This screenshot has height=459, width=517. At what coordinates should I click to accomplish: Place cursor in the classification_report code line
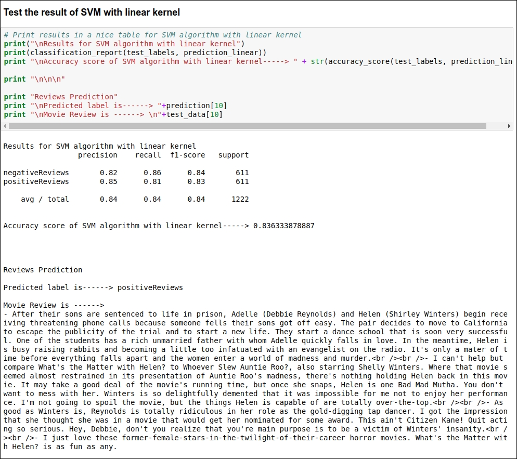(135, 53)
